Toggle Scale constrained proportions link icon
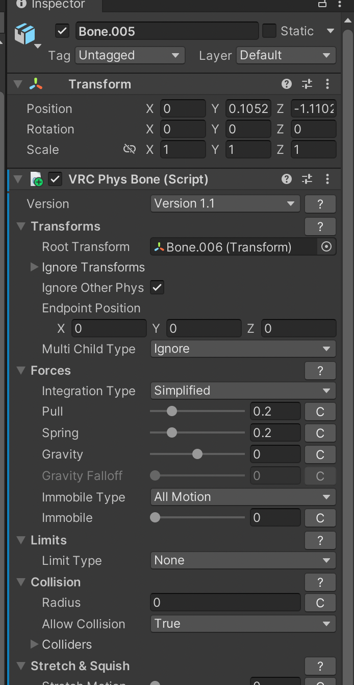The height and width of the screenshot is (685, 354). [x=130, y=149]
